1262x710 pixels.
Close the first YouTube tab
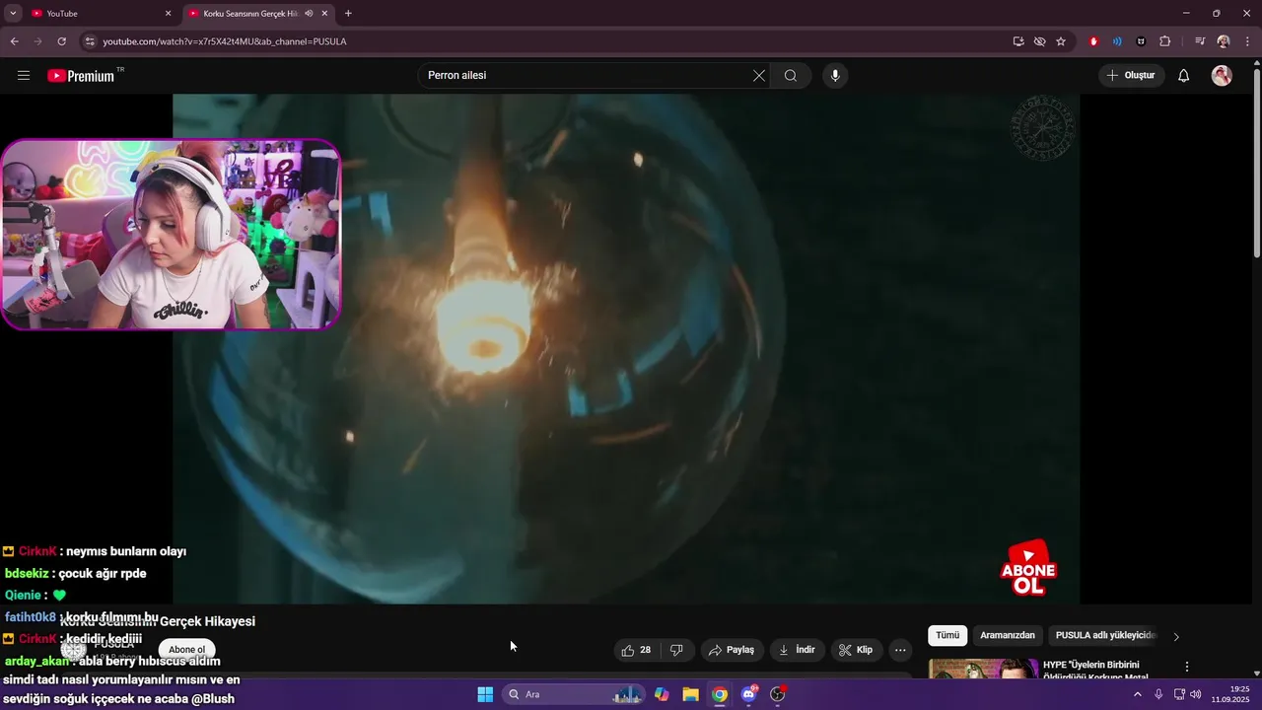point(168,14)
